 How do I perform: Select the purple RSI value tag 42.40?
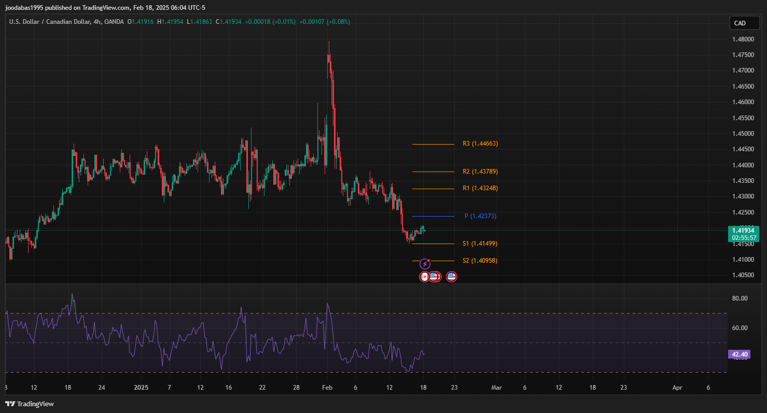[739, 354]
